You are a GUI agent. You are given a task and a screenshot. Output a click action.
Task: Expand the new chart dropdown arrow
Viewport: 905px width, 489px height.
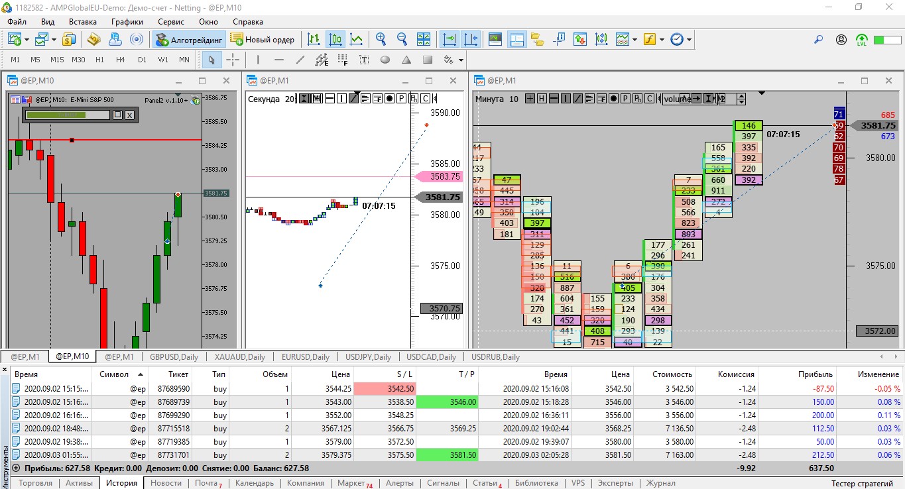pyautogui.click(x=27, y=40)
